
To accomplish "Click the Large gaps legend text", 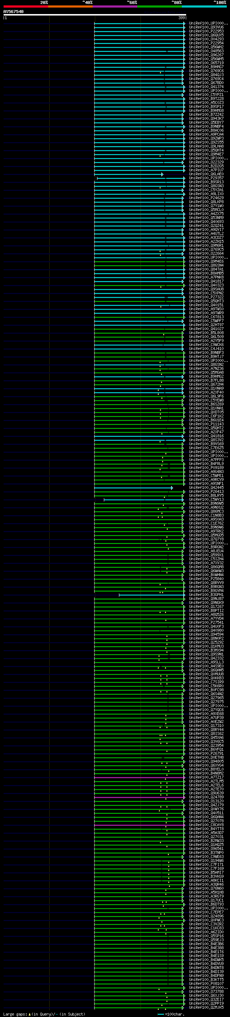I will click(43, 1014).
